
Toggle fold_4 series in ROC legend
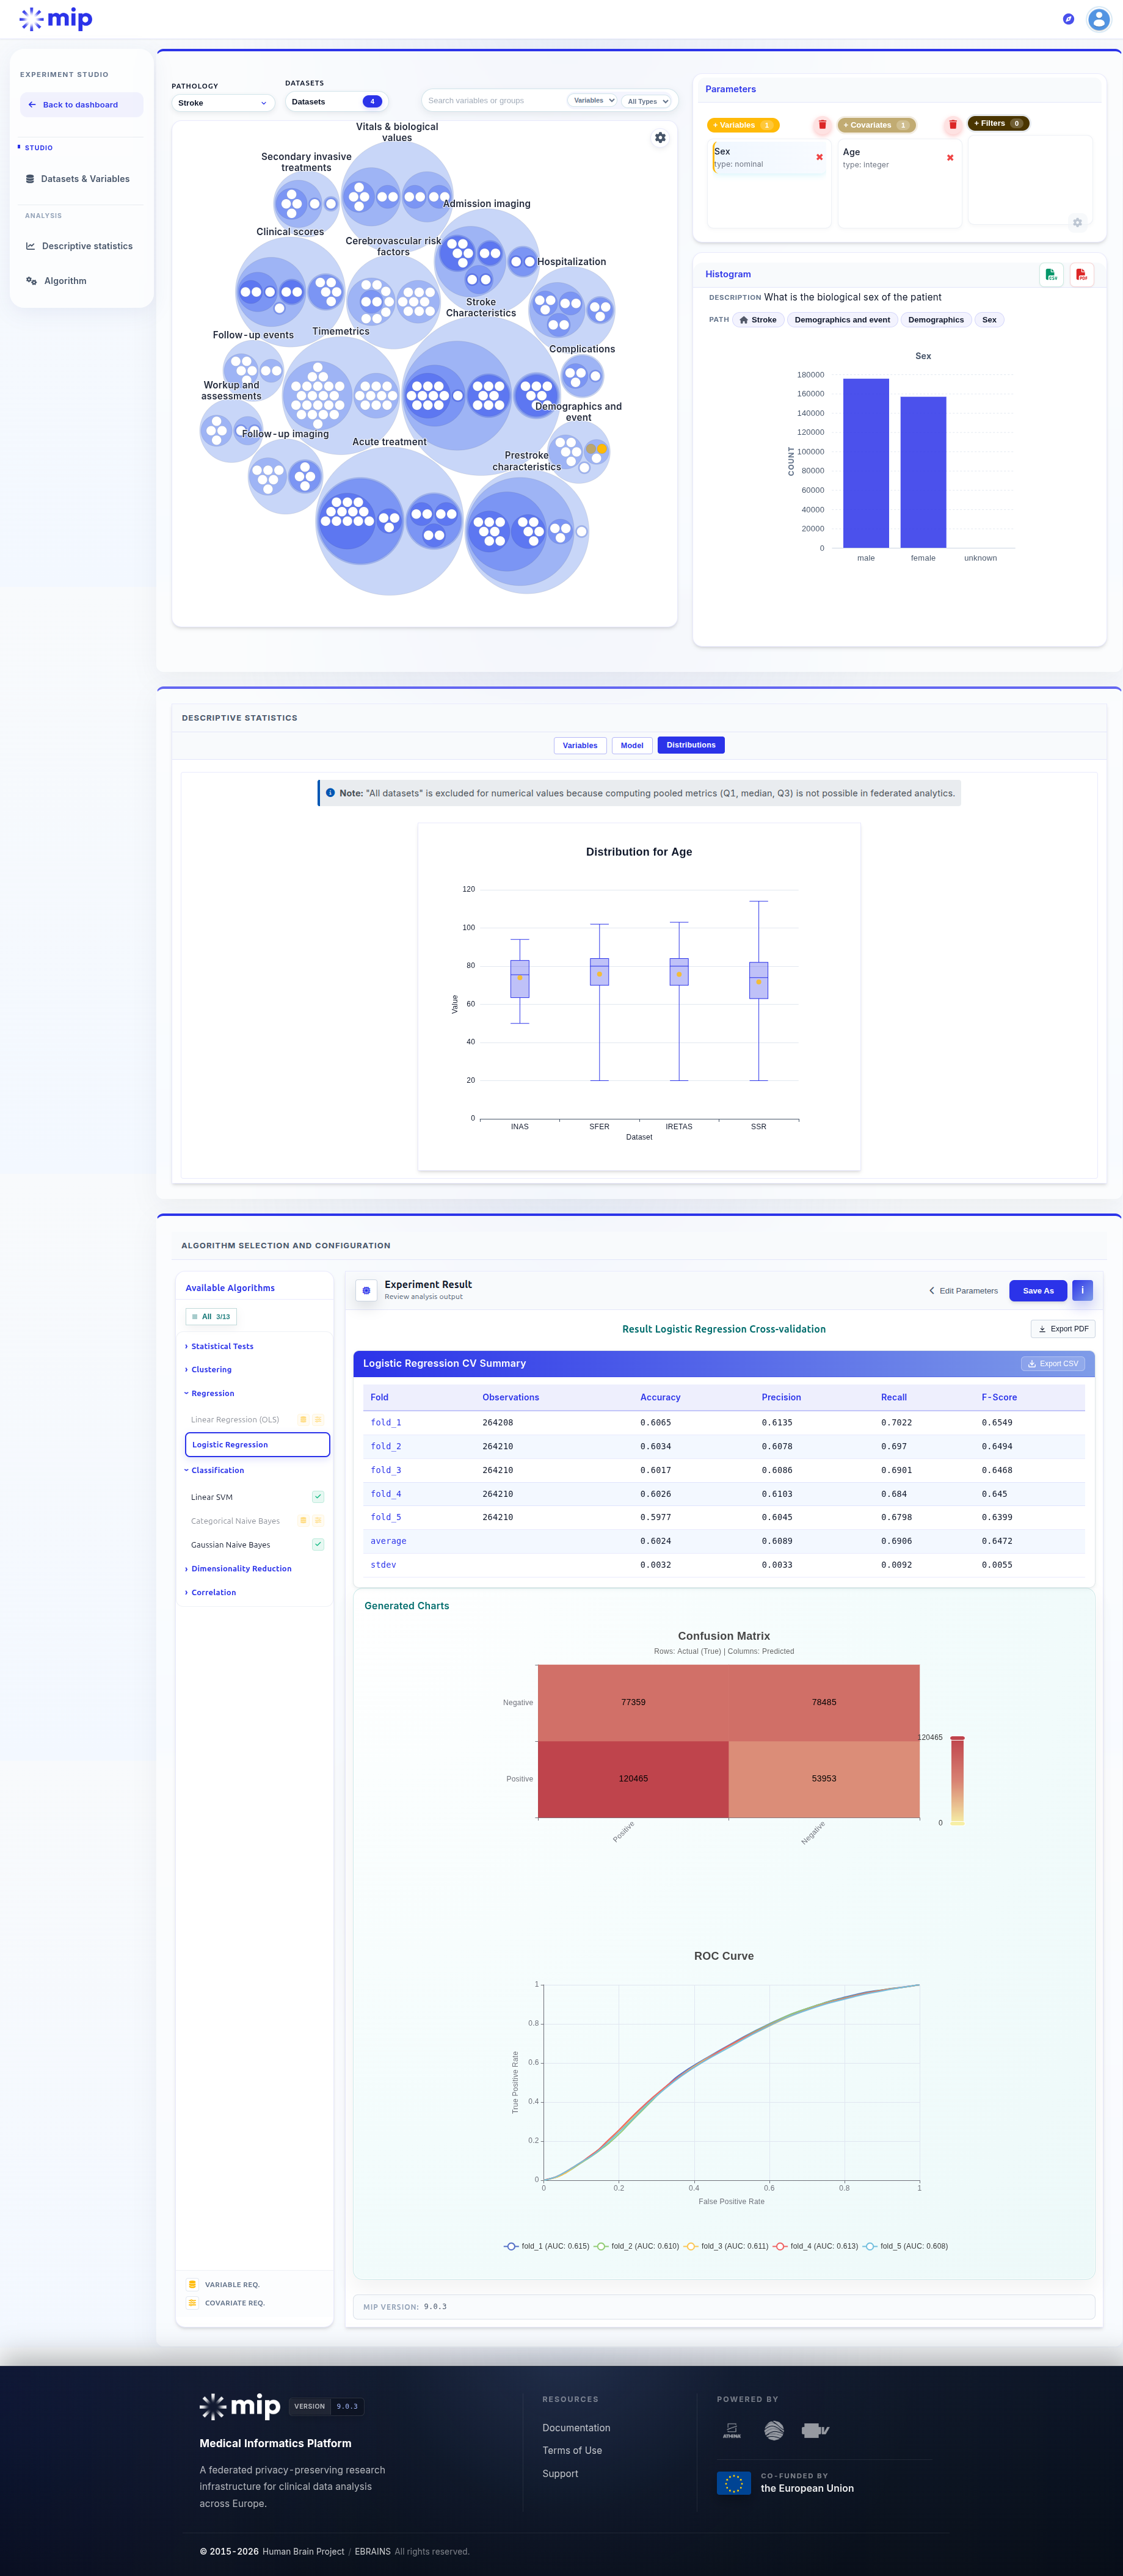[816, 2246]
